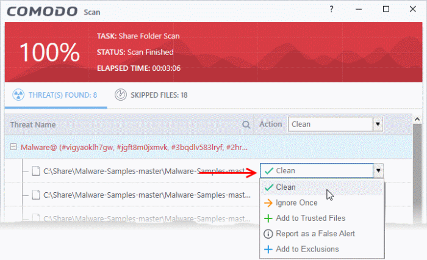
Task: Select Add to Exclusions option
Action: [322, 250]
